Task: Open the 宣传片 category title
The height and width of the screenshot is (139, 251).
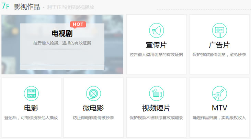Action: click(x=156, y=45)
